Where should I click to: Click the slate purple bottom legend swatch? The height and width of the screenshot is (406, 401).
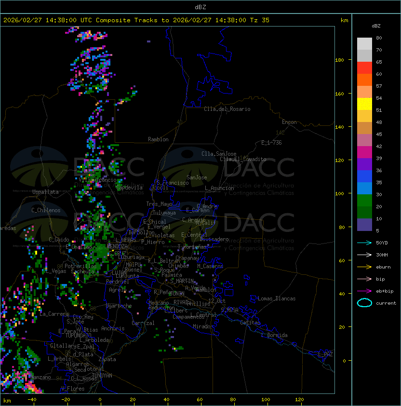(x=364, y=225)
